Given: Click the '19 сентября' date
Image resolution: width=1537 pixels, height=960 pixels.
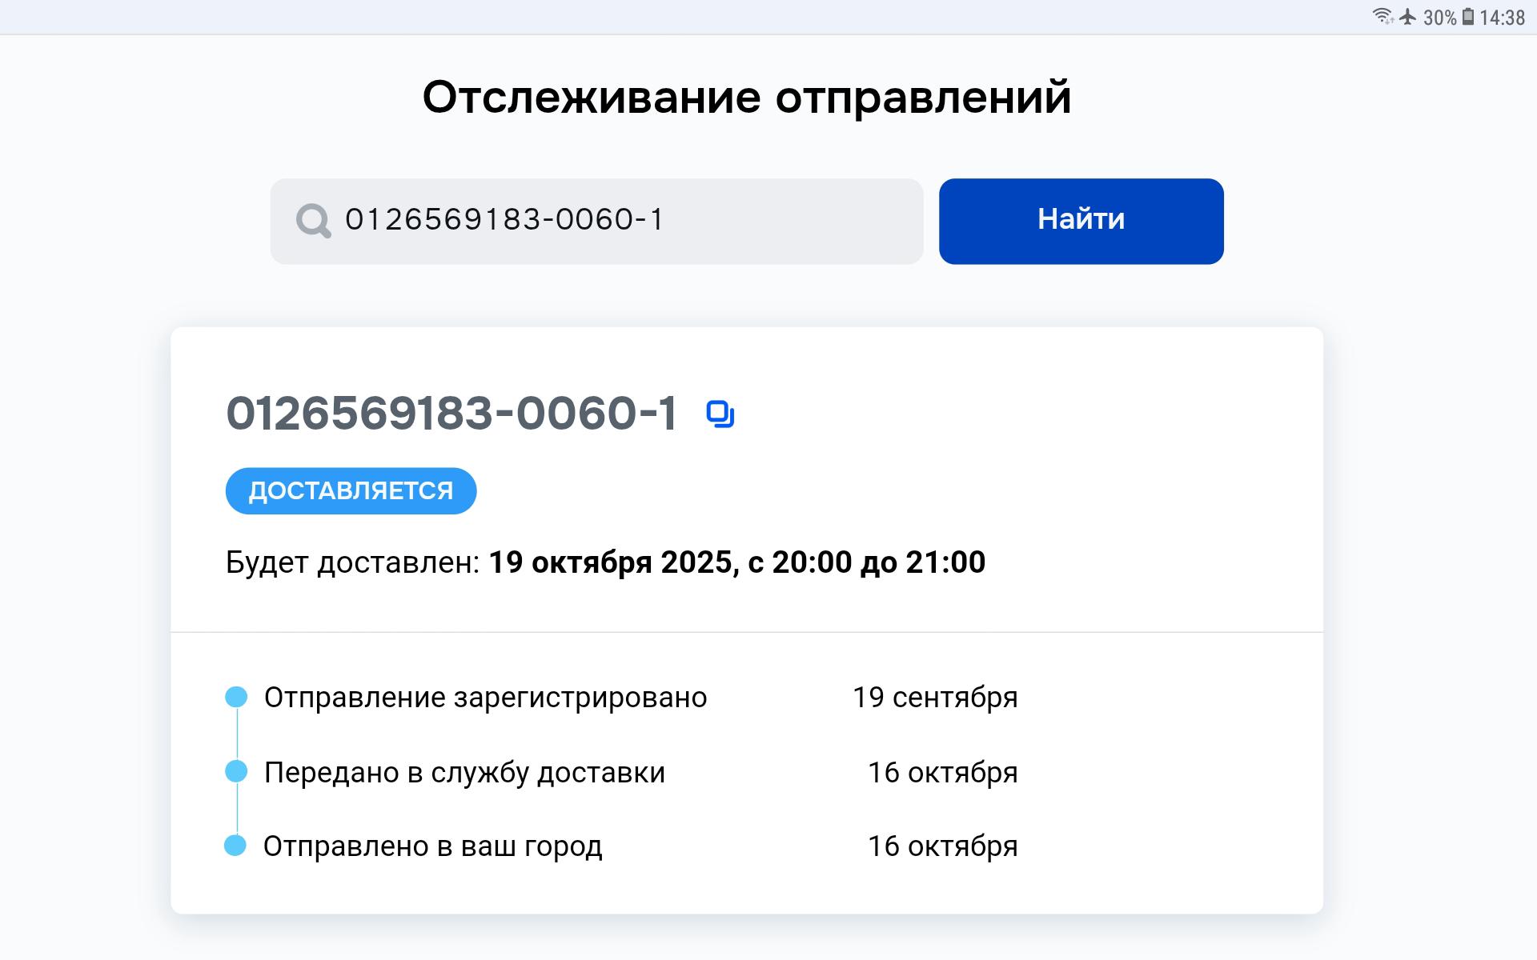Looking at the screenshot, I should (x=934, y=698).
